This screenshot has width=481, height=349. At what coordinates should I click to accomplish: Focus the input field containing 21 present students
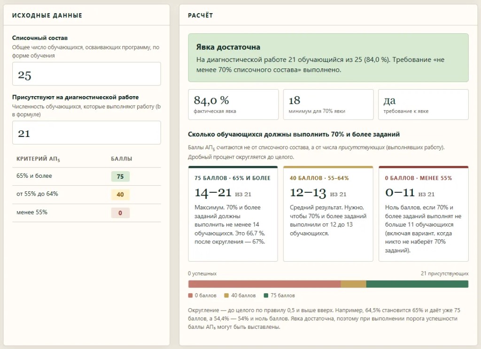coord(86,133)
